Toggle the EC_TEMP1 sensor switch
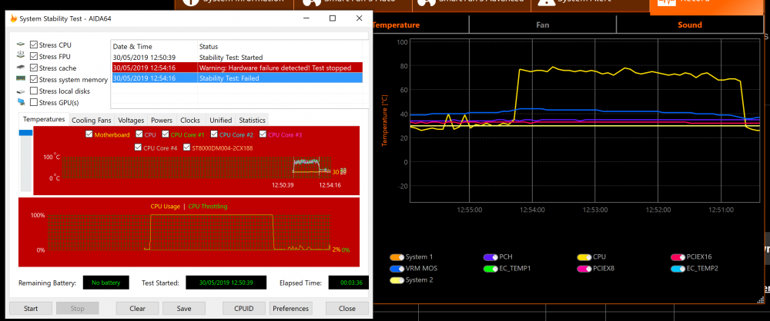This screenshot has width=770, height=321. click(490, 269)
